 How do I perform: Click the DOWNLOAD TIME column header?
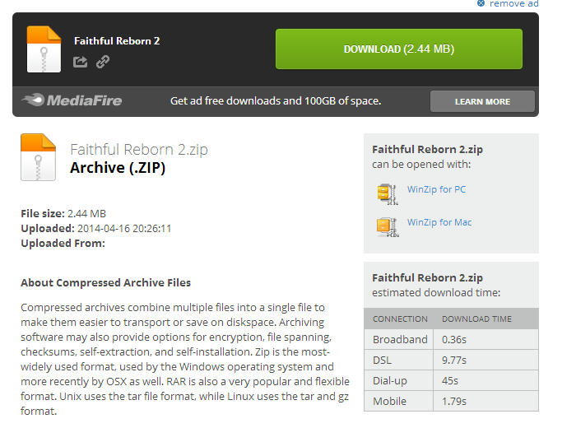pyautogui.click(x=476, y=319)
